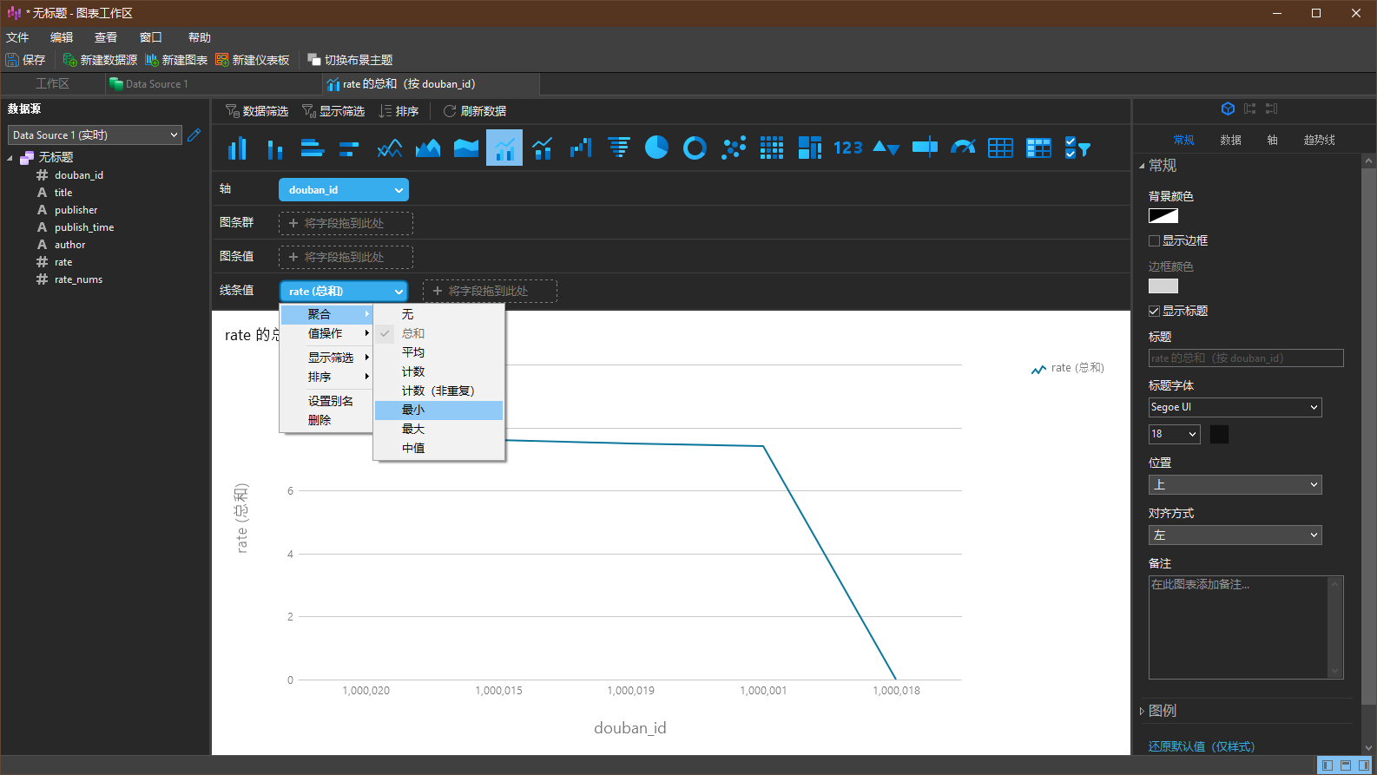1377x775 pixels.
Task: Open the font size 18 dropdown
Action: tap(1175, 434)
